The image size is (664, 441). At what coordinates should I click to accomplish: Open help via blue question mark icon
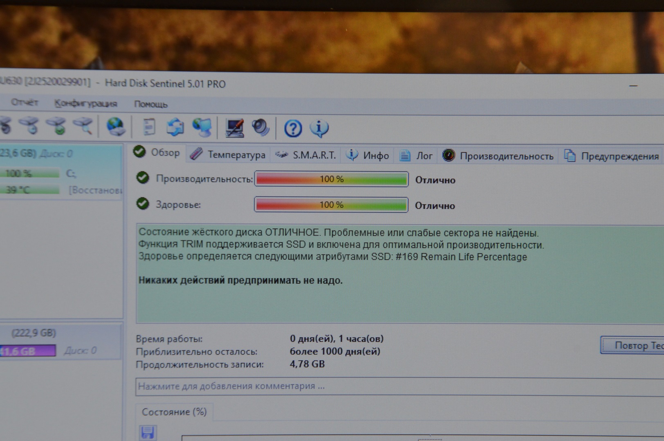tap(293, 129)
